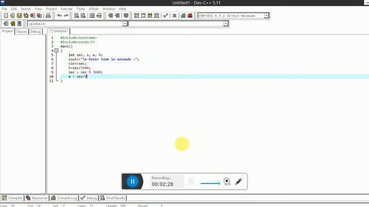Click the Insert snippet icon in second toolbar
369x207 pixels.
point(6,24)
